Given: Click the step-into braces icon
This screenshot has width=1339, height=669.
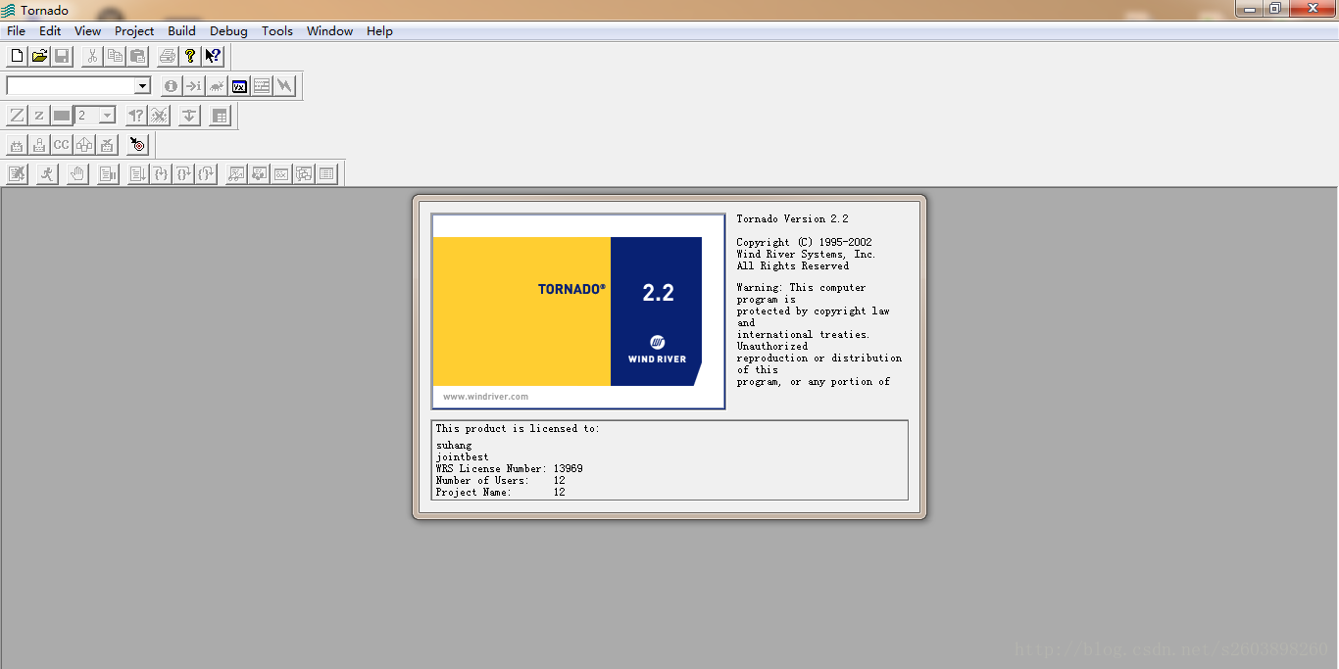Looking at the screenshot, I should click(x=161, y=174).
